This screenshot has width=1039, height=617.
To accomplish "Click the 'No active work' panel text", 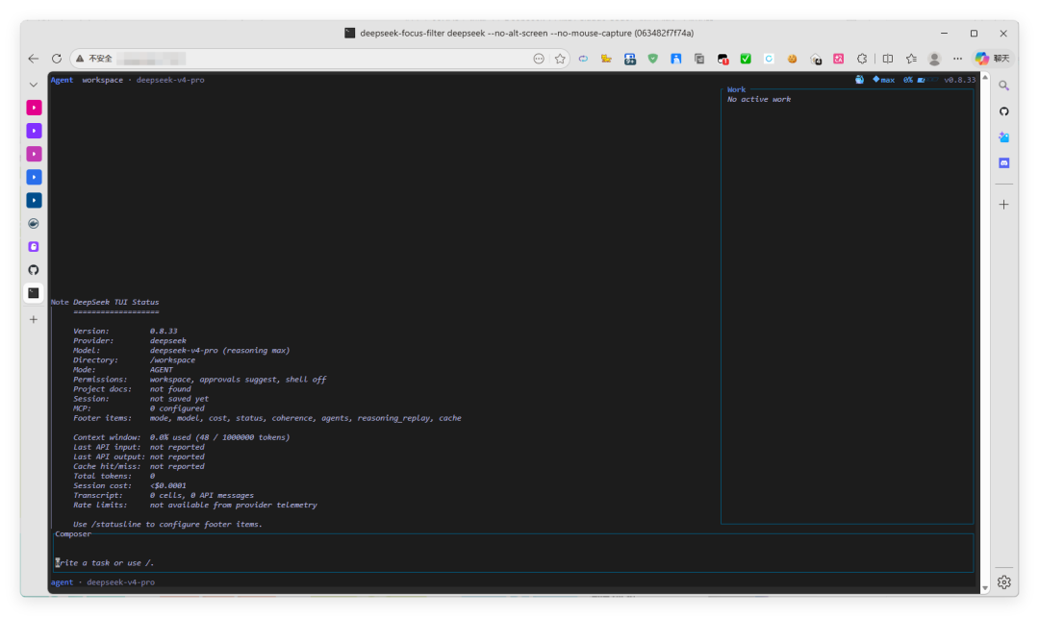I will coord(759,99).
